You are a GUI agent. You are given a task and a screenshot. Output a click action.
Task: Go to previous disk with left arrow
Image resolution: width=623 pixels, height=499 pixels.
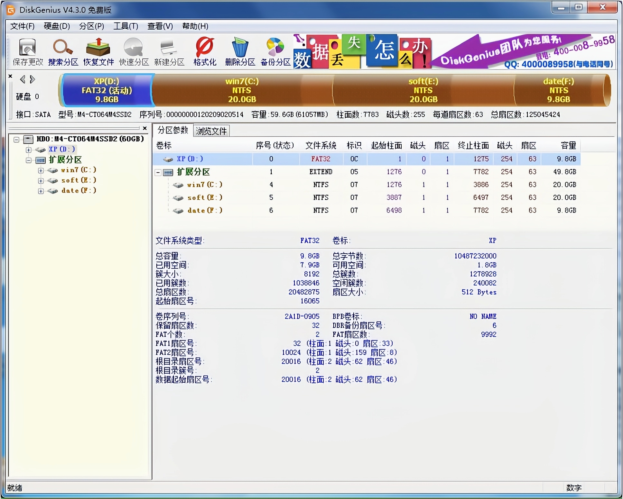[23, 79]
